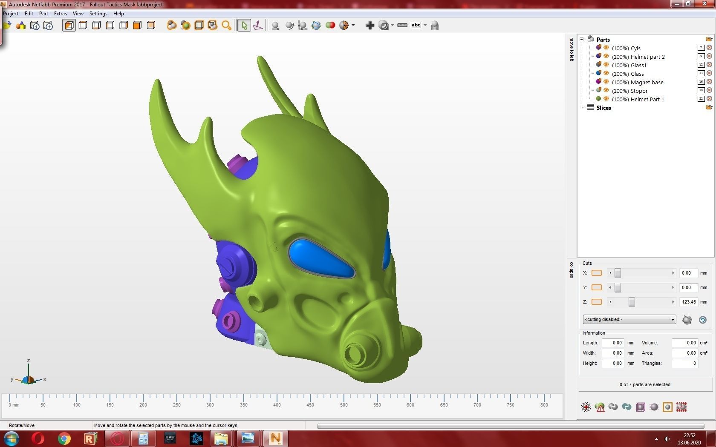
Task: Click the zoom to selected green sphere icon
Action: point(185,26)
